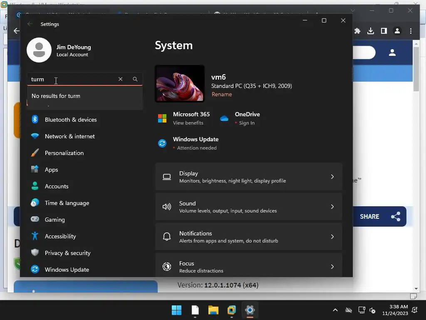This screenshot has height=320, width=426.
Task: Click the Gaming controller icon
Action: [35, 219]
